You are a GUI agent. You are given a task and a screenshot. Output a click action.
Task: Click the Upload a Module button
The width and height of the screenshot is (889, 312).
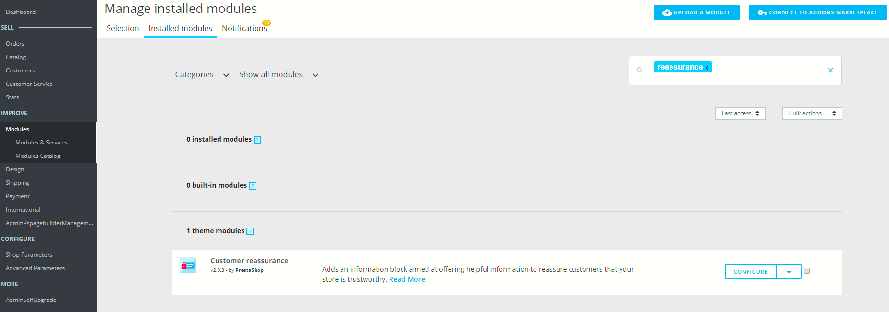point(696,12)
